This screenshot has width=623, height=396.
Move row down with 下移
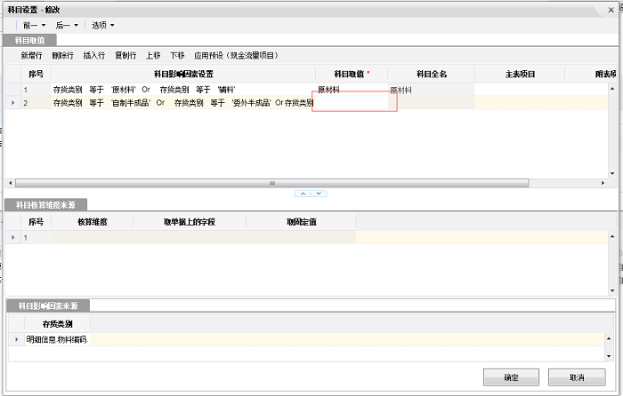[x=177, y=55]
